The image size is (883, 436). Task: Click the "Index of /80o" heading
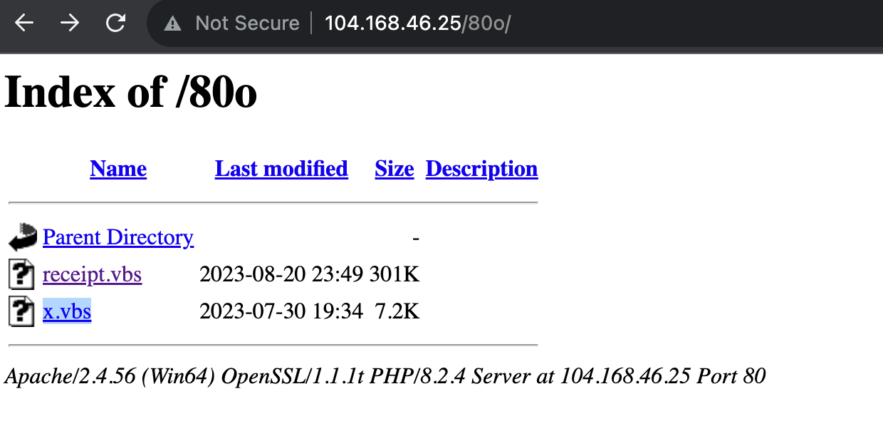click(131, 93)
